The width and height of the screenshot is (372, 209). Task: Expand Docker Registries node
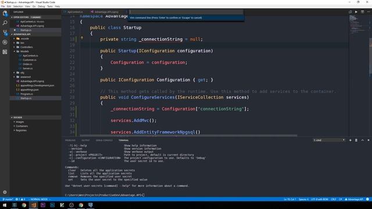(x=35, y=130)
